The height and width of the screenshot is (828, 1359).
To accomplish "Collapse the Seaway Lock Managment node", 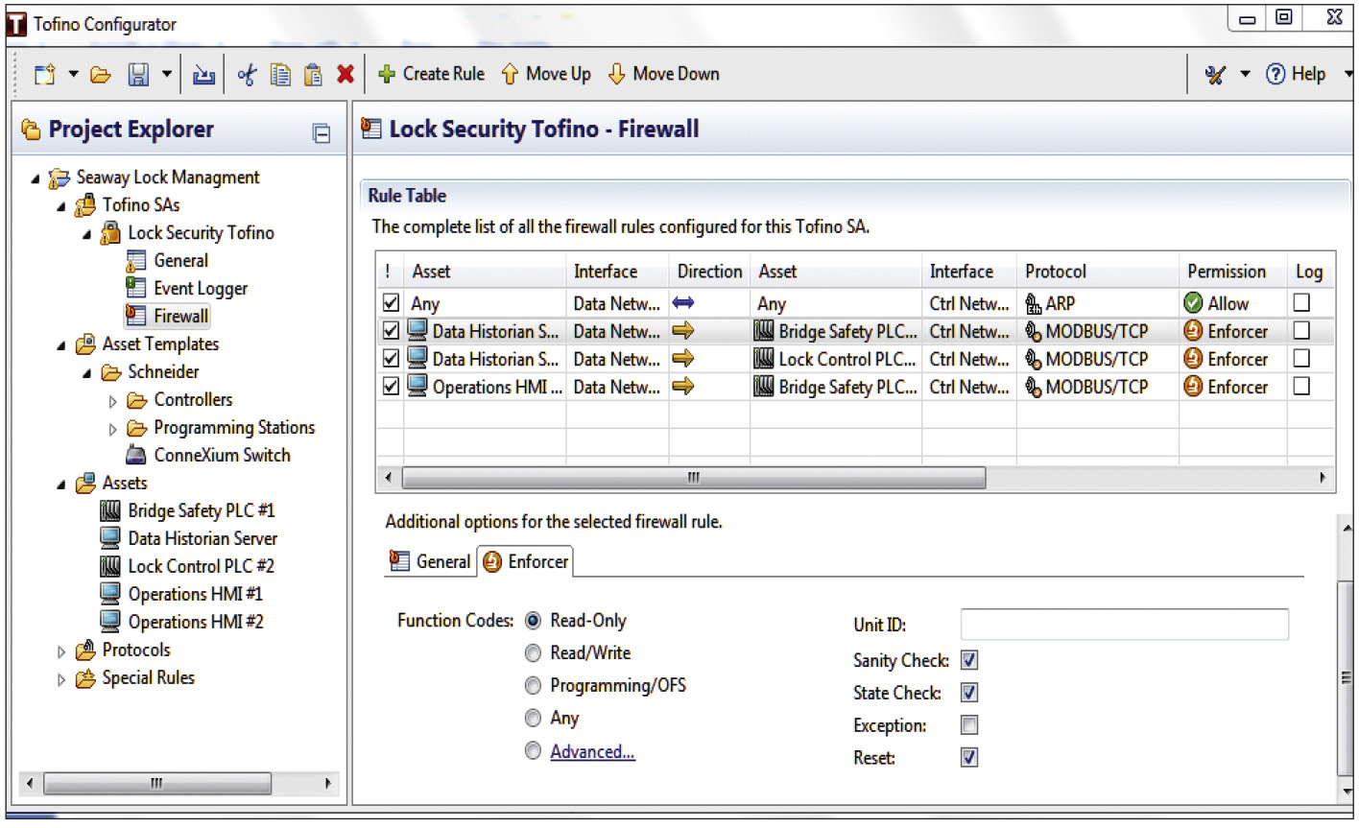I will pos(36,177).
